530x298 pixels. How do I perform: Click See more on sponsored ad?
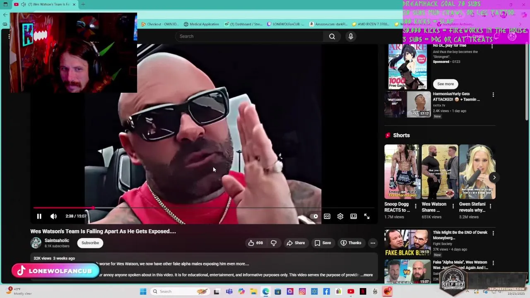pyautogui.click(x=446, y=84)
